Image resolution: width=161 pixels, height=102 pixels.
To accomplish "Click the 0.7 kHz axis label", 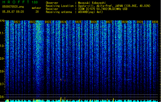I will coord(2,84).
